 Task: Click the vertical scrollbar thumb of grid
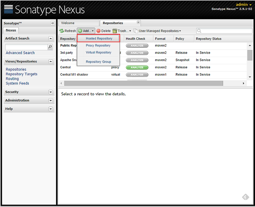(250, 55)
